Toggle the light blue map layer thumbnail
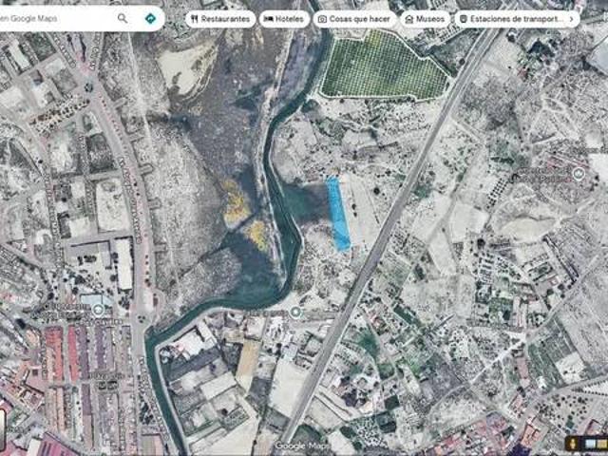608x456 pixels. coord(591,443)
